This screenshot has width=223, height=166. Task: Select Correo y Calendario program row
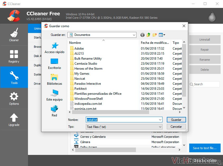pyautogui.click(x=127, y=137)
